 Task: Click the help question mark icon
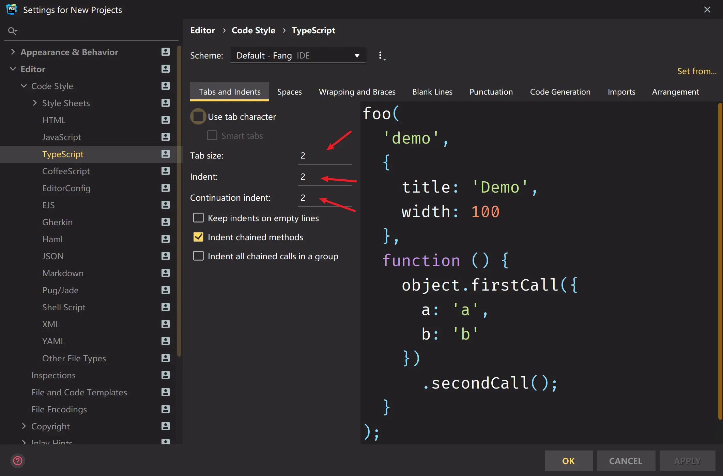pyautogui.click(x=17, y=461)
